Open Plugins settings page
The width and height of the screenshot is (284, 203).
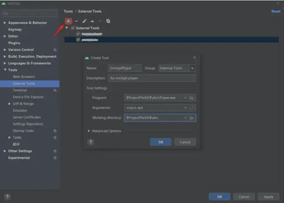[x=14, y=43]
